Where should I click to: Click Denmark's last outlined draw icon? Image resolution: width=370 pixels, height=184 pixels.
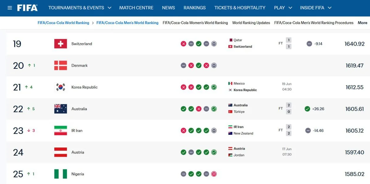[x=214, y=65]
